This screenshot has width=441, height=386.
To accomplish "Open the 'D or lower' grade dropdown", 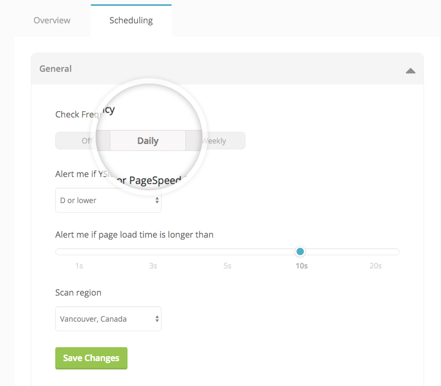I will click(108, 200).
